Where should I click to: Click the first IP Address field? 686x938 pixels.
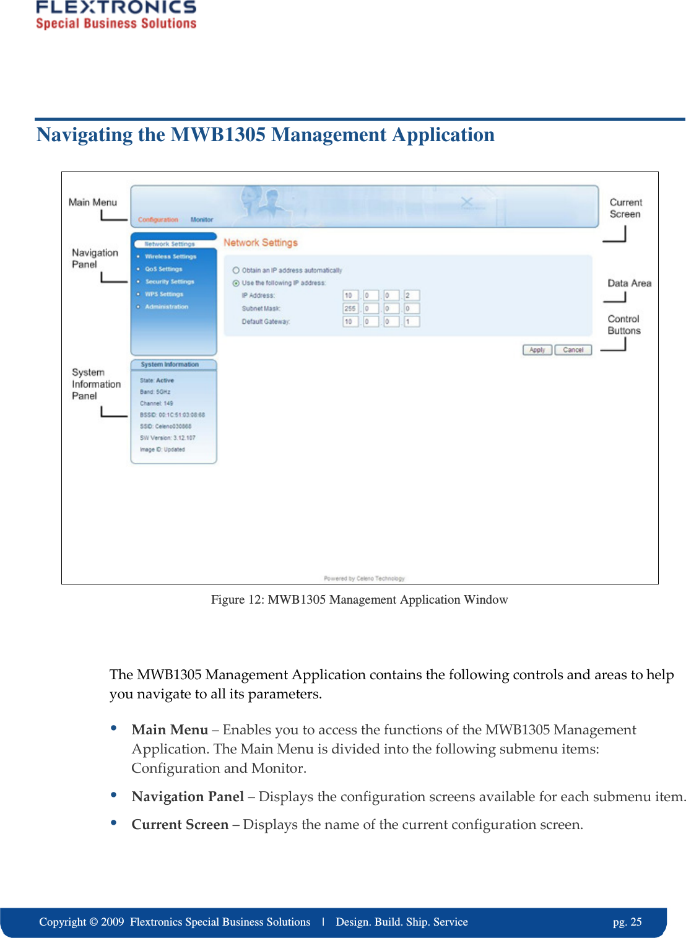coord(351,295)
